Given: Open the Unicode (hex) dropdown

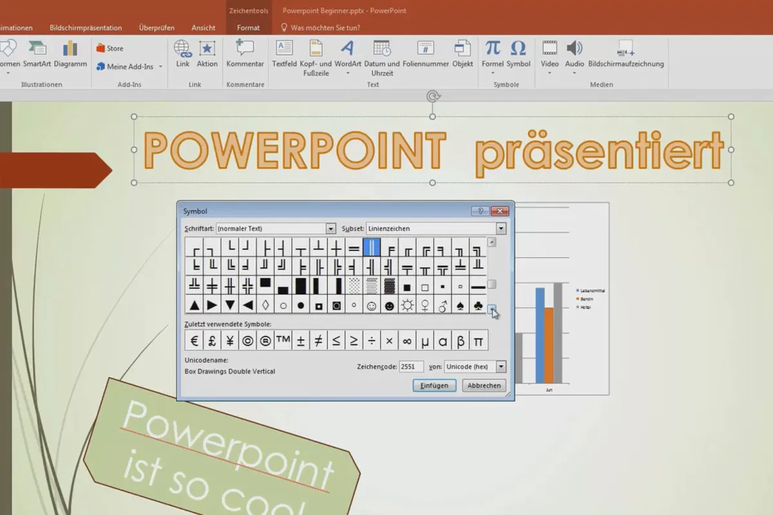Looking at the screenshot, I should (501, 366).
